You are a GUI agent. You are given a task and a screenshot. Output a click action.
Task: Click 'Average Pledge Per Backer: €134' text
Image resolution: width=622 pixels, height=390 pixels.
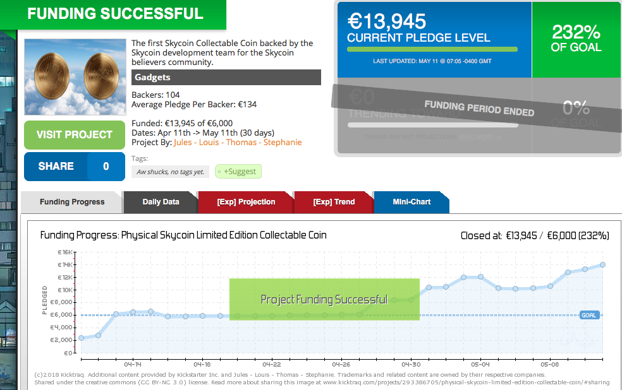194,105
